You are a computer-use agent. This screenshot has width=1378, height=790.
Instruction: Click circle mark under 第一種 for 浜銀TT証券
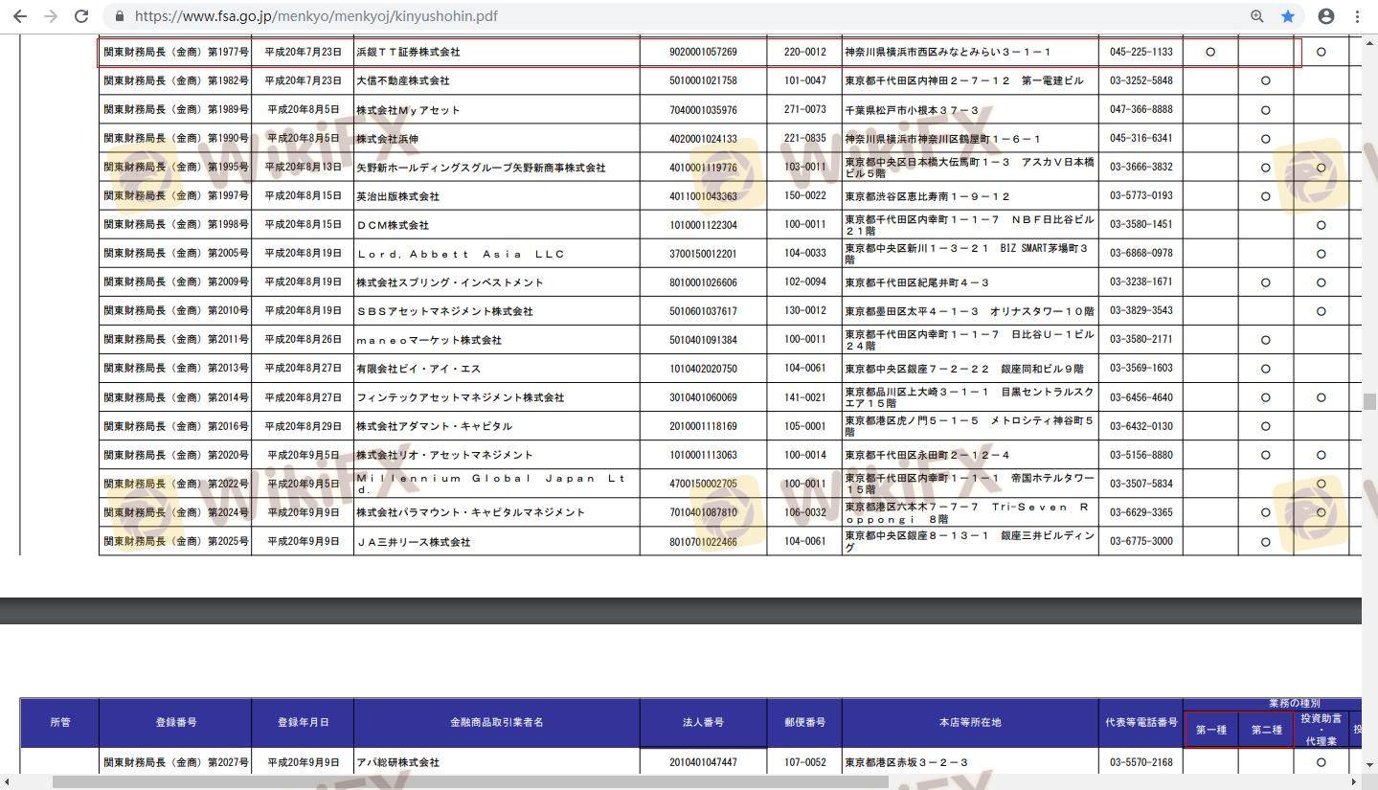(x=1210, y=52)
